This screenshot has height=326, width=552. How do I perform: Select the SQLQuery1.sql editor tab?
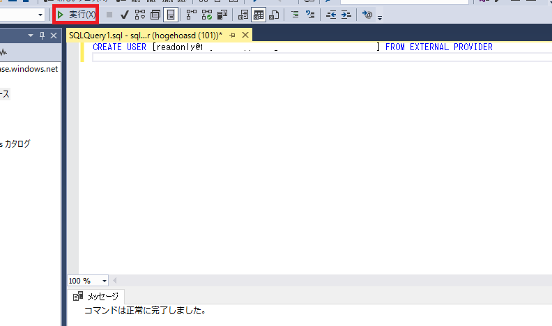coord(146,36)
